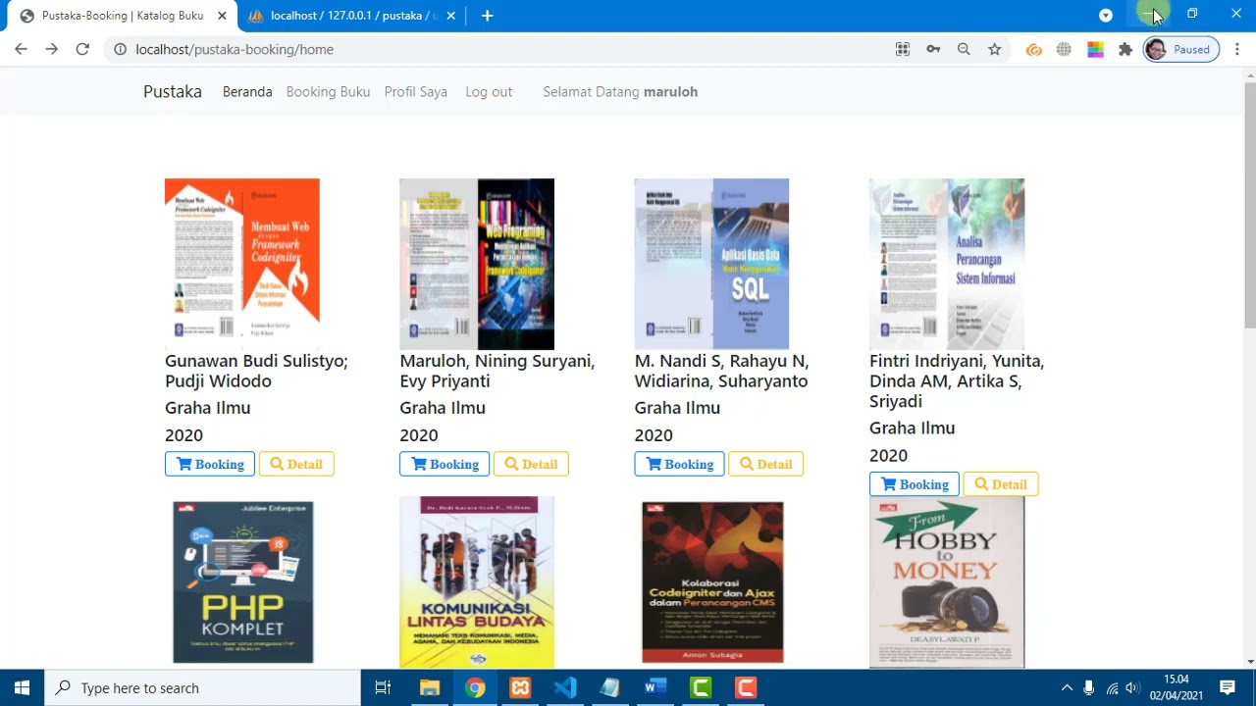Click Membuat Web Framework Codeigniter cover

coord(242,264)
